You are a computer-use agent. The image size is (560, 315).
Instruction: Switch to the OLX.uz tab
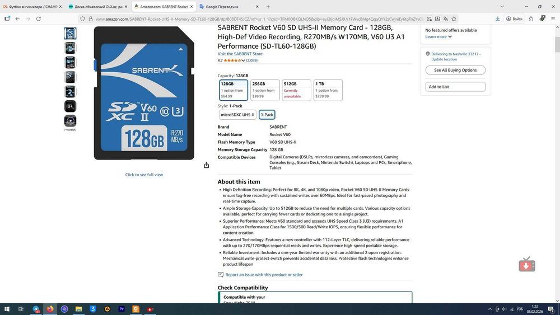[x=98, y=6]
